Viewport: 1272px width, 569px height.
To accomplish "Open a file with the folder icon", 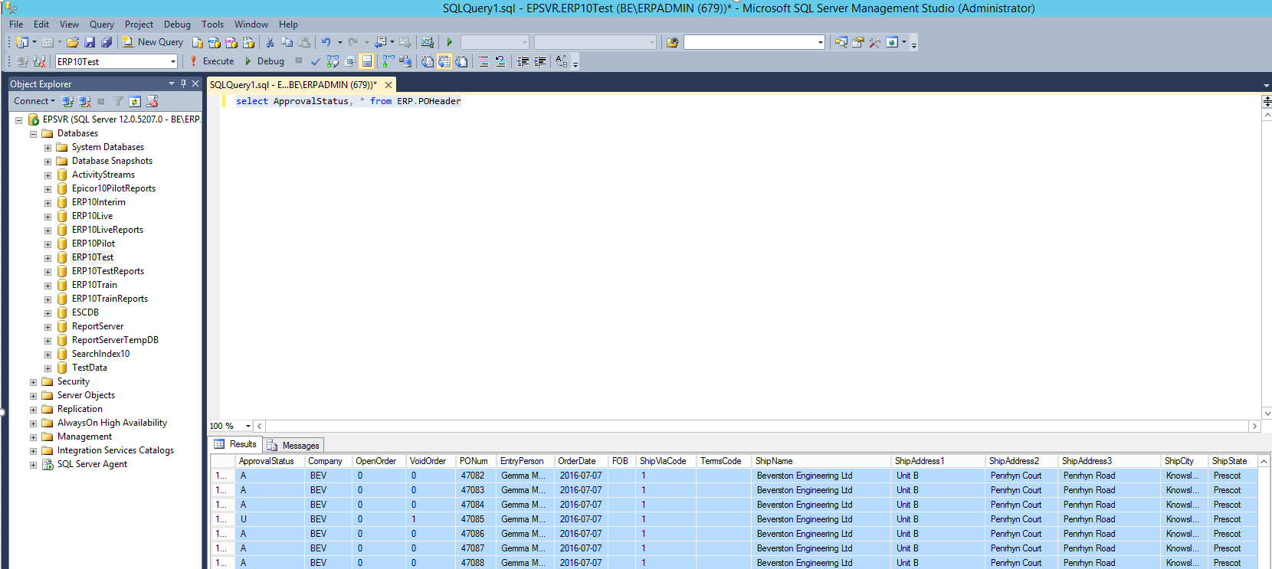I will 73,42.
